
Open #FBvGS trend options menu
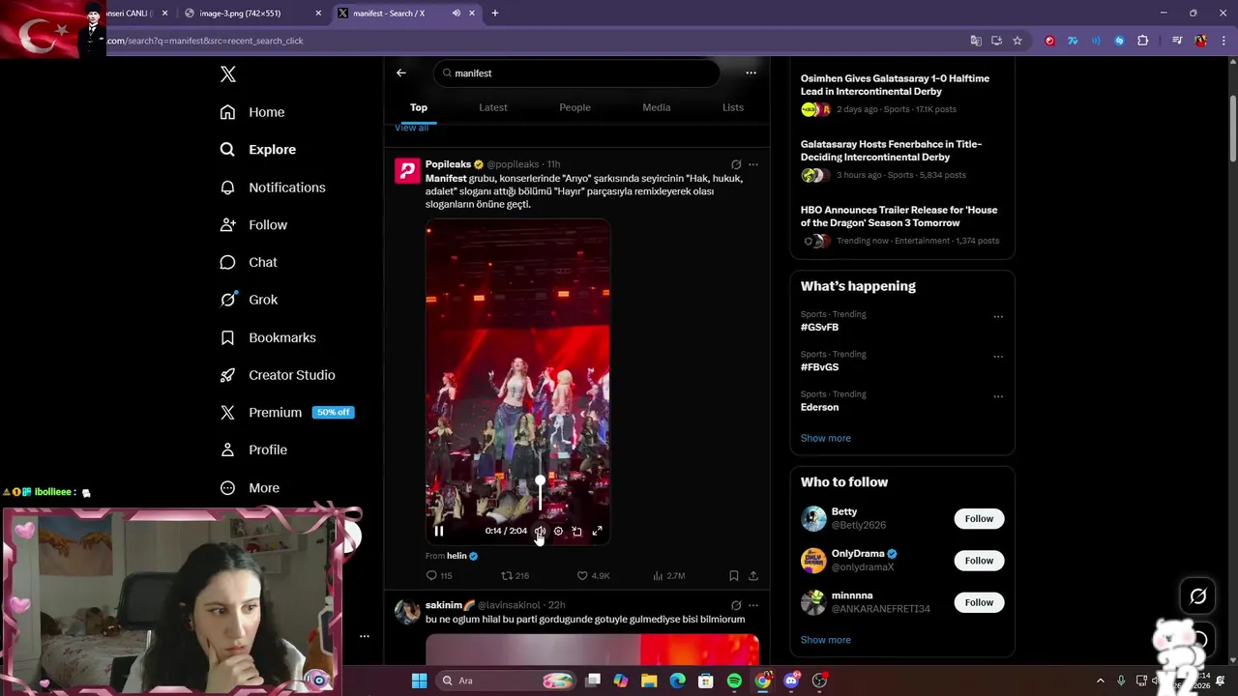point(998,356)
